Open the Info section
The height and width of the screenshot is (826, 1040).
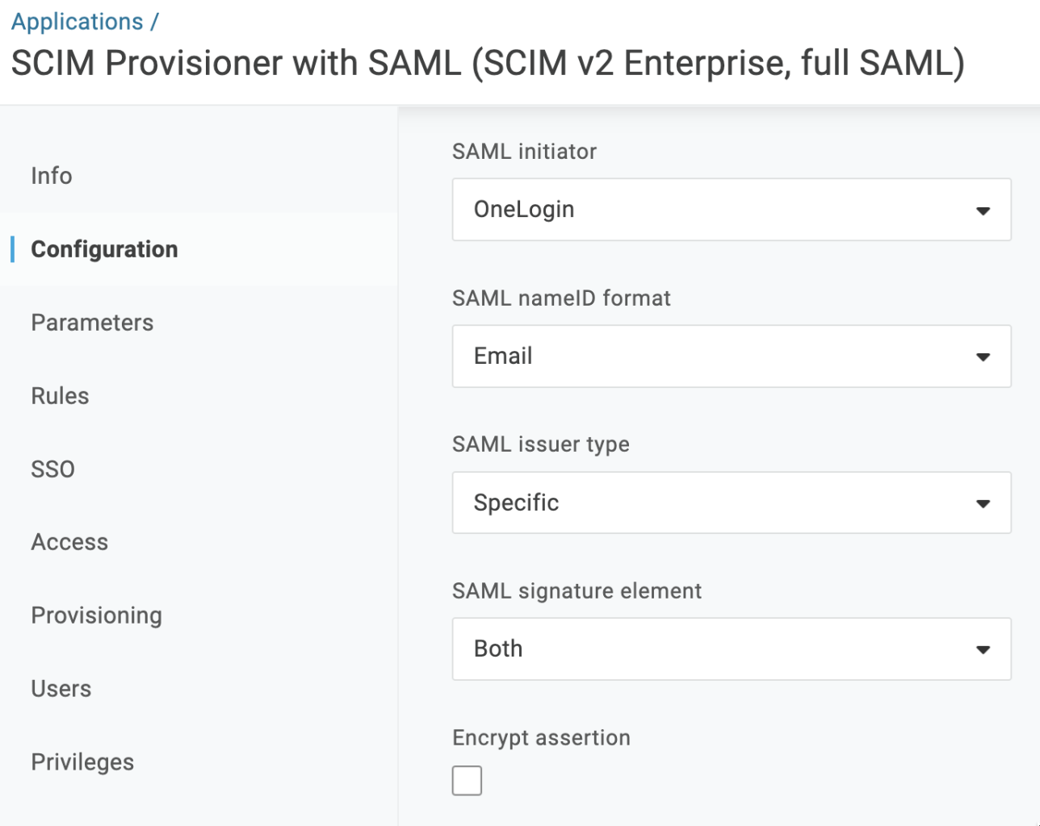52,176
